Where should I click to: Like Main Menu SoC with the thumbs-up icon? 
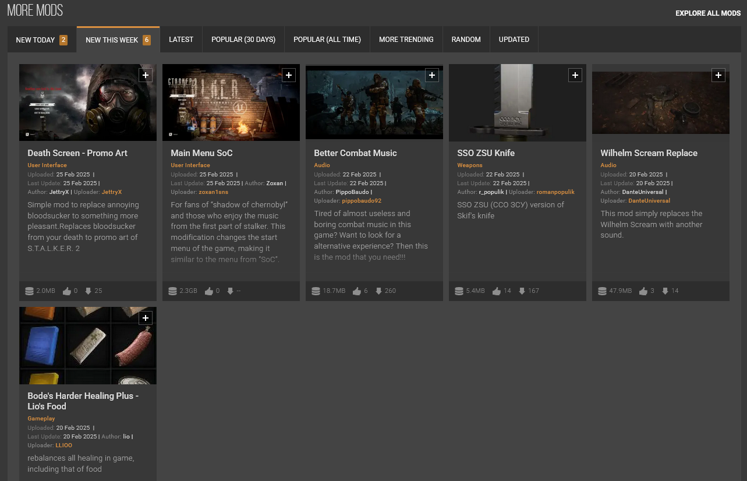(x=209, y=291)
